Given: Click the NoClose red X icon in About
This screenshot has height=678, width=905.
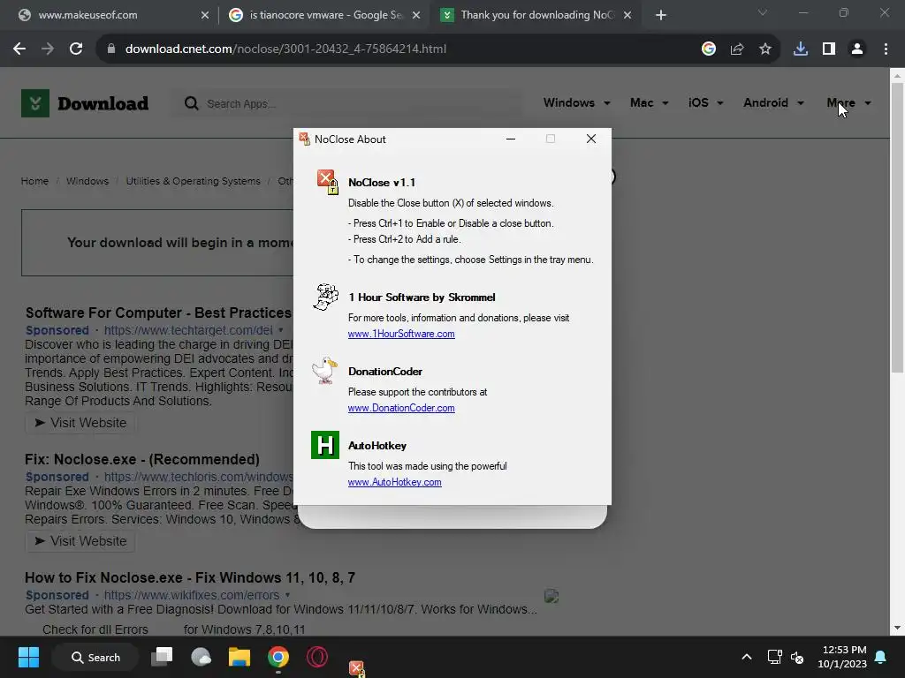Looking at the screenshot, I should click(x=327, y=182).
